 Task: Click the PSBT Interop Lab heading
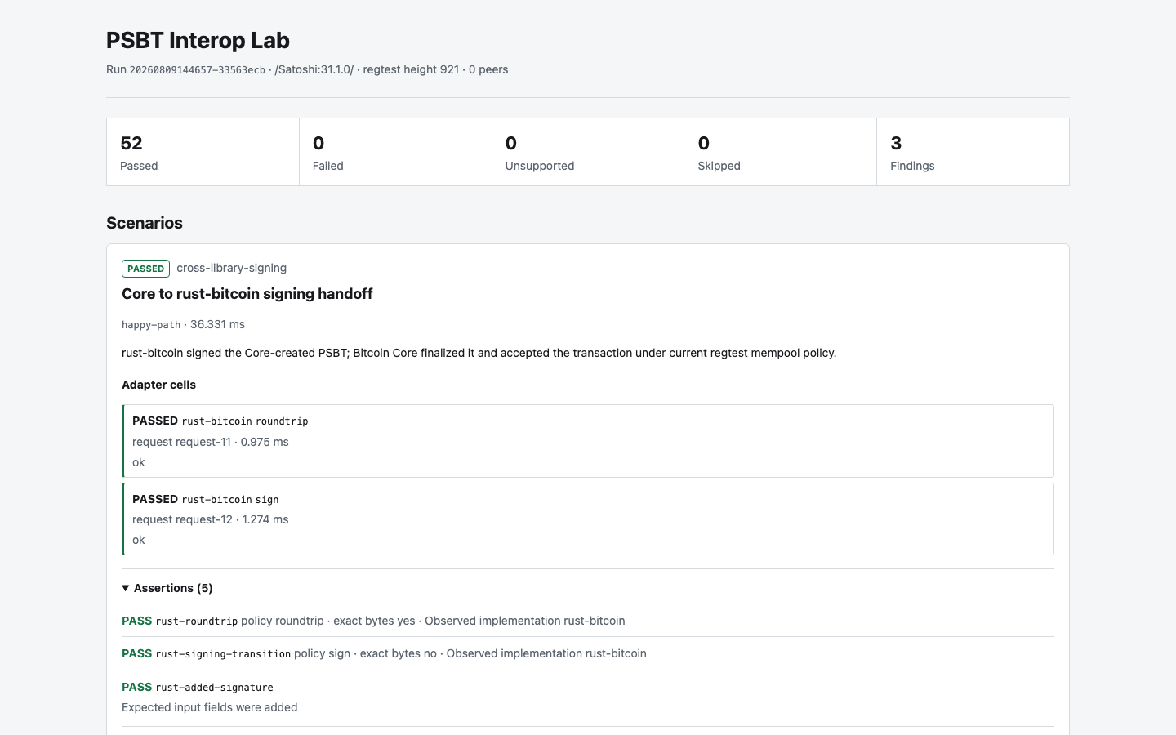pyautogui.click(x=198, y=40)
